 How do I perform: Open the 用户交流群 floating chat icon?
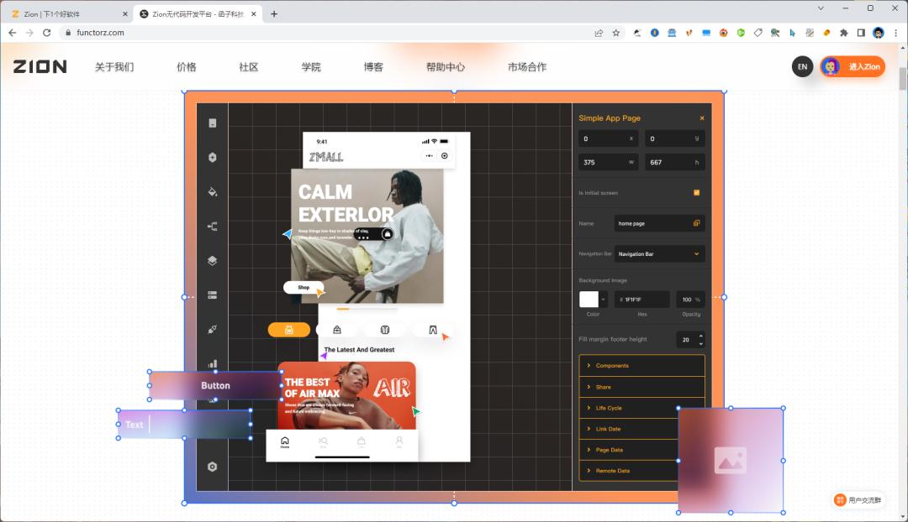click(x=858, y=499)
